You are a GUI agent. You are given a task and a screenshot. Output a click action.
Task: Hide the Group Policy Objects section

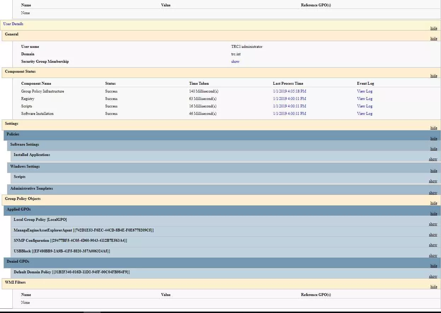[x=434, y=203]
